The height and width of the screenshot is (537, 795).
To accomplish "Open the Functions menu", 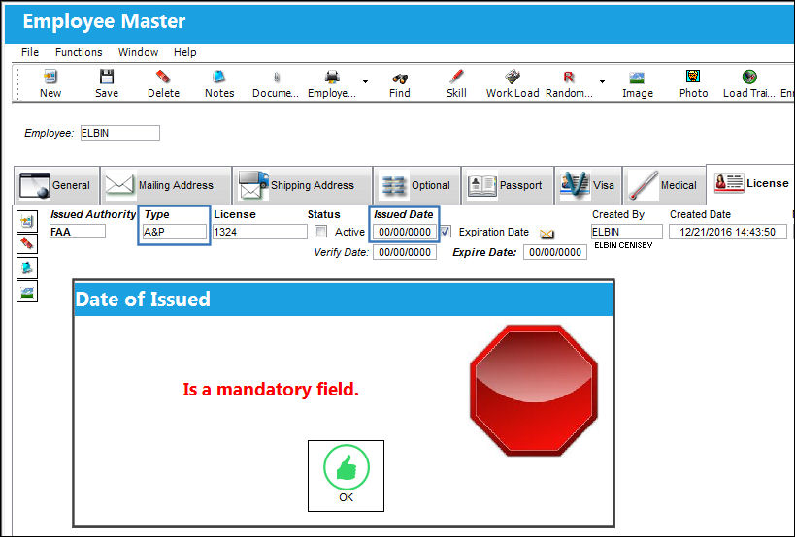I will coord(79,52).
